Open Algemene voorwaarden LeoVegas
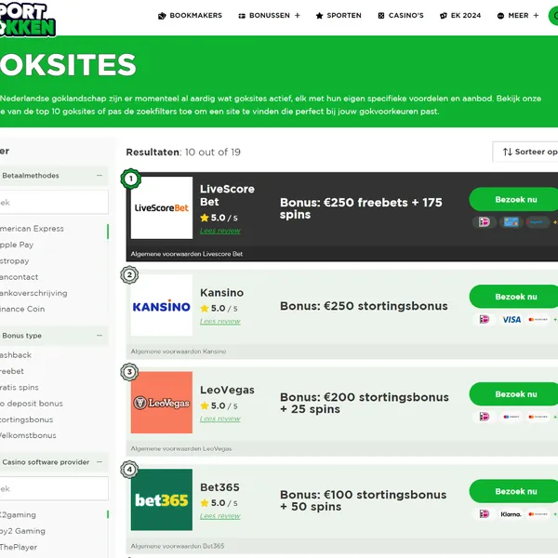Screen dimensions: 558x558 (x=181, y=449)
